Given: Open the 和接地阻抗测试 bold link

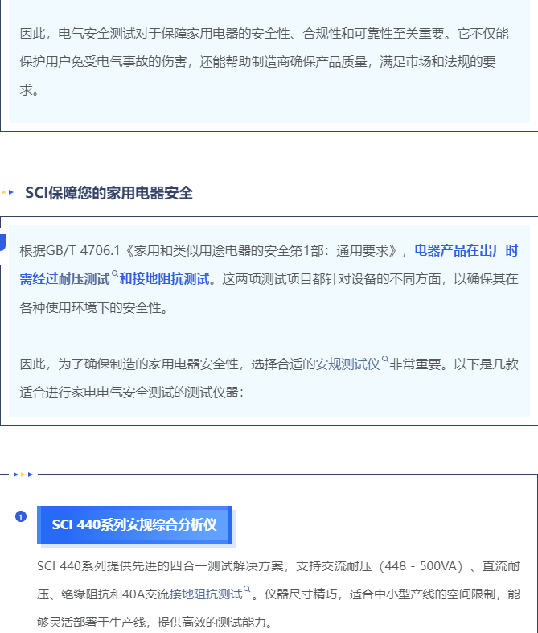Looking at the screenshot, I should tap(164, 279).
